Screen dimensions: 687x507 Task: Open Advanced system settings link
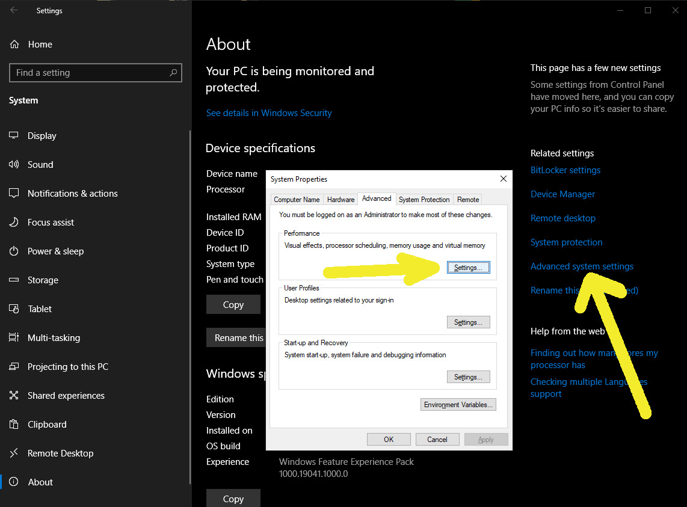[582, 266]
